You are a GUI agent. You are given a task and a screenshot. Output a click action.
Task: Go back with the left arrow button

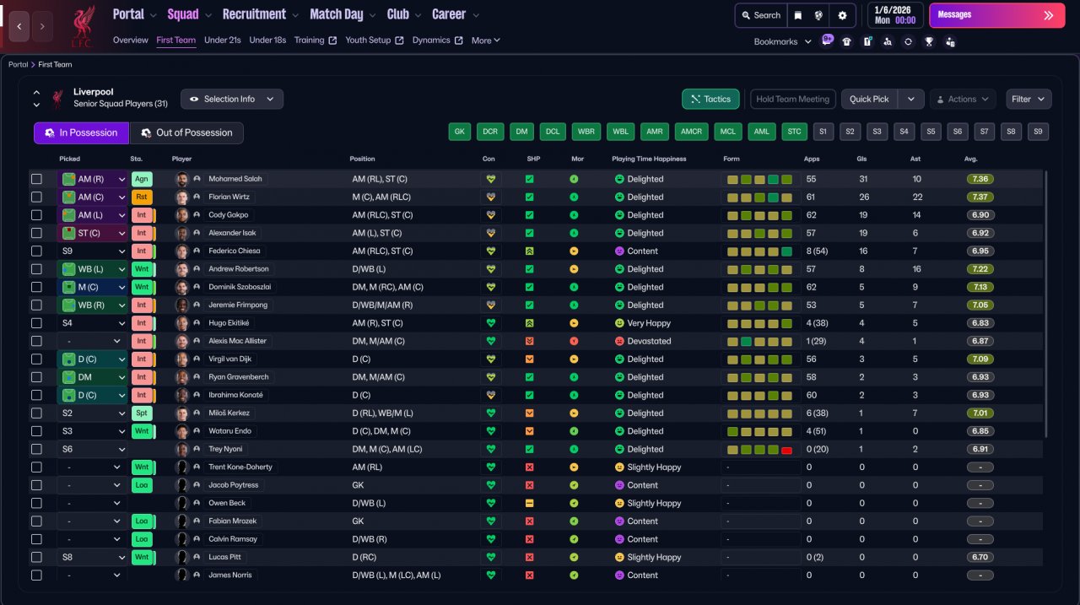click(19, 26)
